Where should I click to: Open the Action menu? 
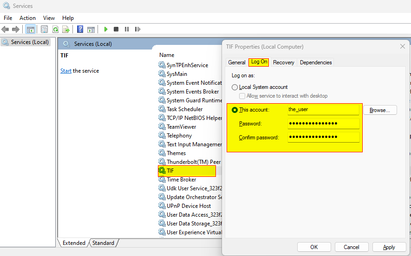pos(27,18)
